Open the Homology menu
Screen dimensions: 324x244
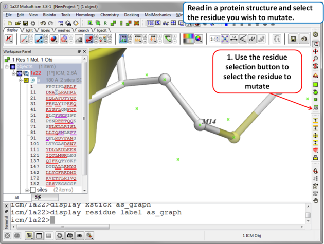[x=85, y=15]
